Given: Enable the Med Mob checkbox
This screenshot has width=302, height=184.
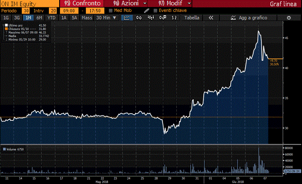Looking at the screenshot, I should (x=111, y=11).
